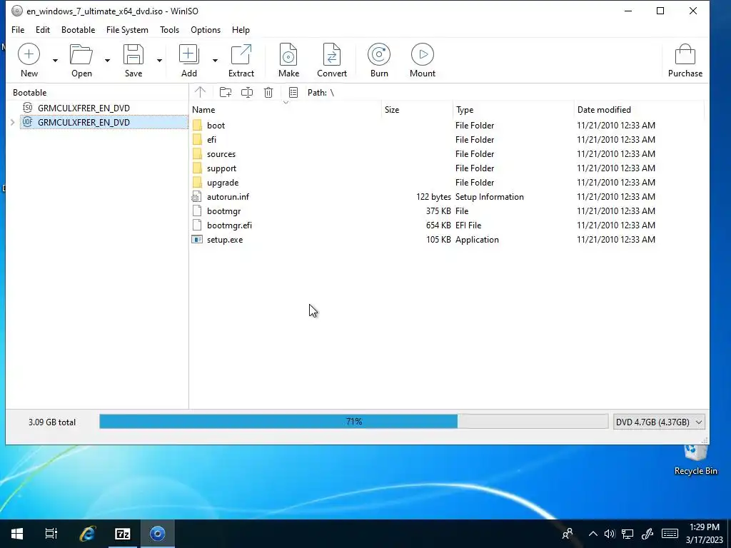Open 7-Zip from the taskbar
The height and width of the screenshot is (548, 731).
point(123,534)
